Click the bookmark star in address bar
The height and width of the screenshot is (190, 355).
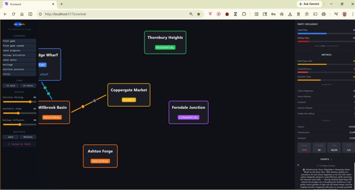pyautogui.click(x=199, y=14)
